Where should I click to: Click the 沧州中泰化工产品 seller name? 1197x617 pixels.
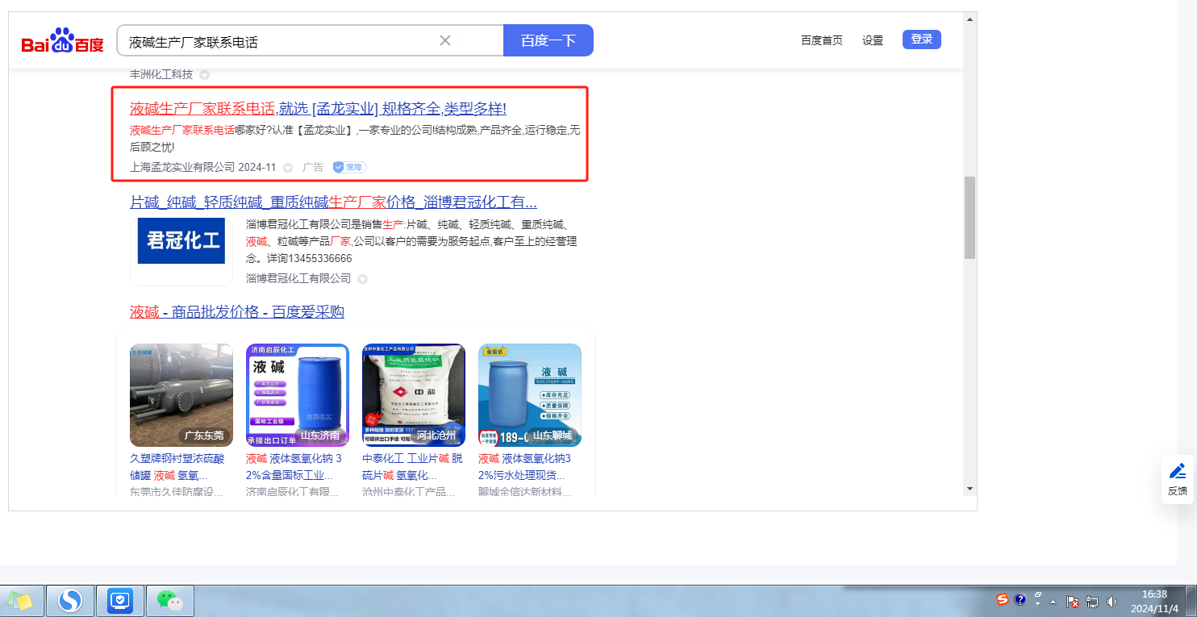pos(408,491)
